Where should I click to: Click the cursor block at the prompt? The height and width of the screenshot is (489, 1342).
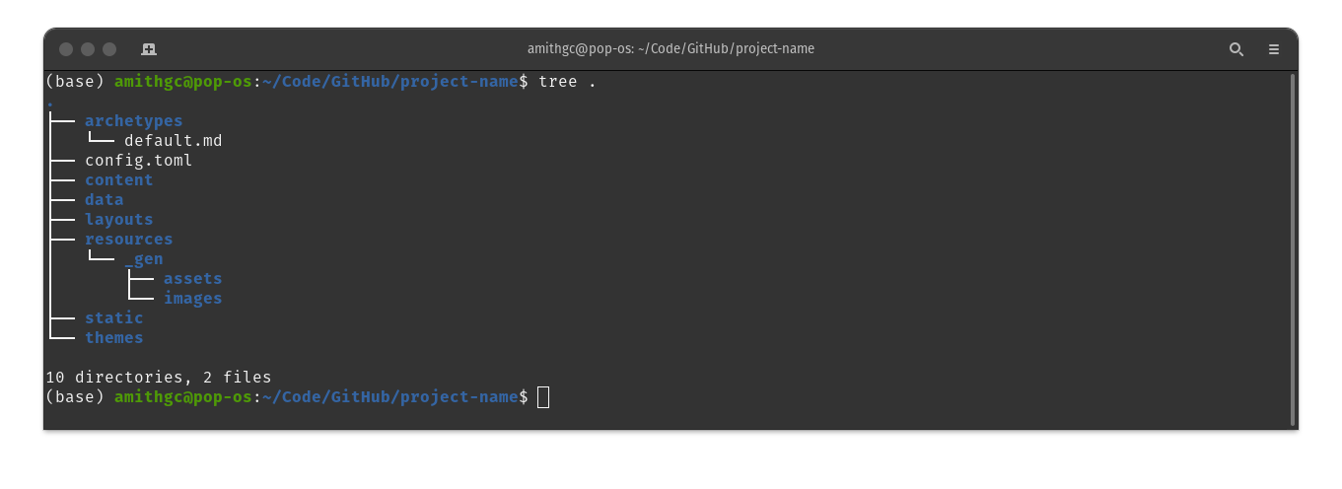coord(543,397)
